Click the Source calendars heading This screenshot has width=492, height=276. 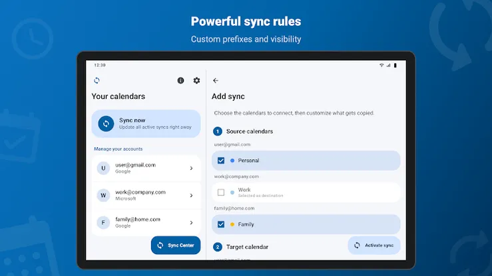(250, 131)
